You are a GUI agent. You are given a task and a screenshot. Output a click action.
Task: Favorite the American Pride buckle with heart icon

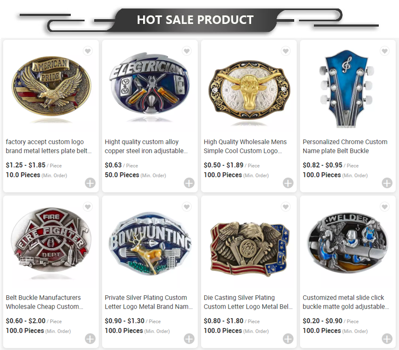click(x=88, y=51)
